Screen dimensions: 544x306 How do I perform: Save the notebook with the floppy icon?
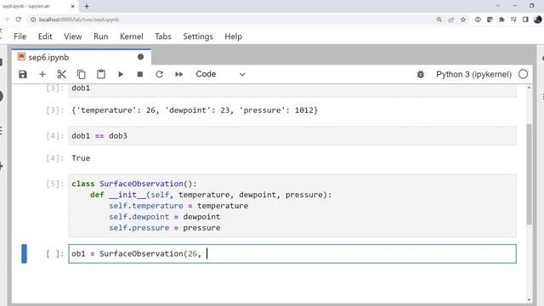(x=23, y=74)
